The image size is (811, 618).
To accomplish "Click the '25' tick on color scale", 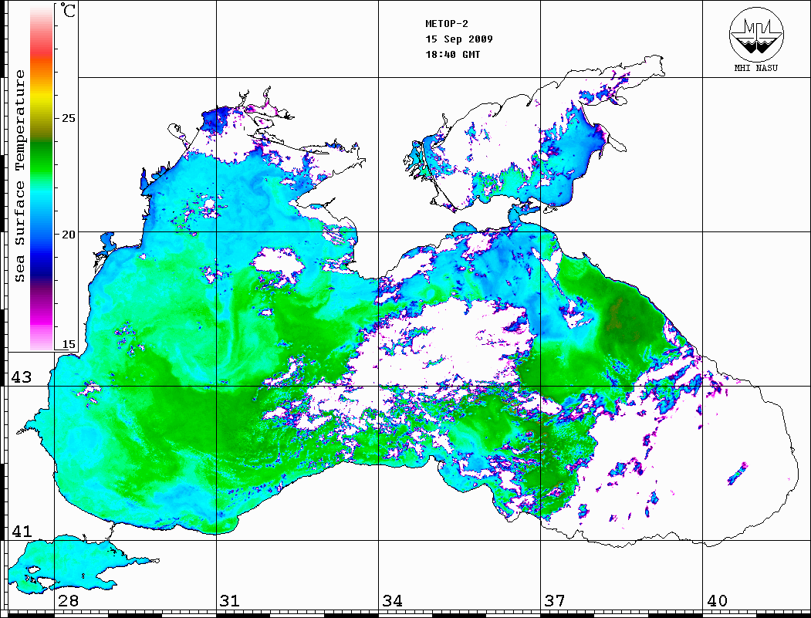I will [x=68, y=118].
